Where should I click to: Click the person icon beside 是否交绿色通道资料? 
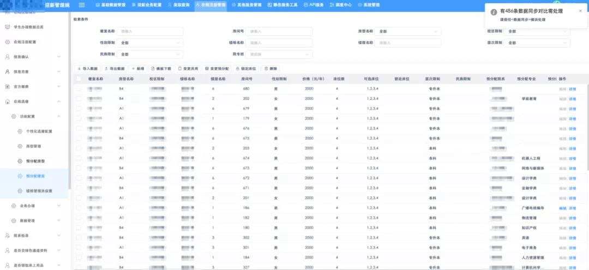[7, 250]
